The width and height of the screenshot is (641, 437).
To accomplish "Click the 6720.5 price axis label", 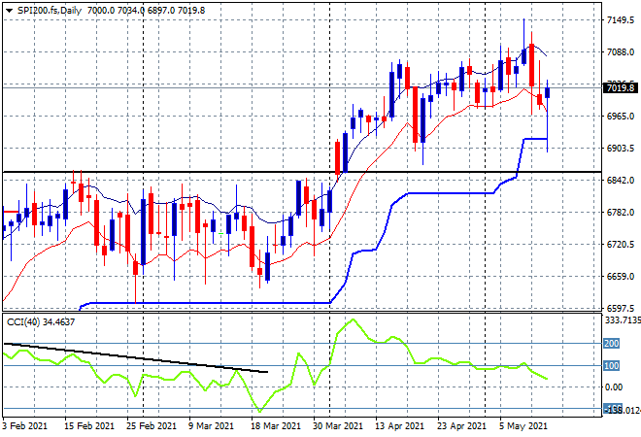I will 621,245.
